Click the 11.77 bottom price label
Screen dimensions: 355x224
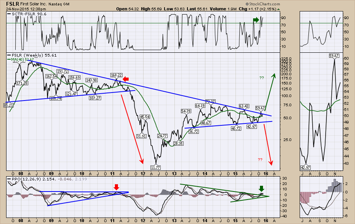coord(155,167)
